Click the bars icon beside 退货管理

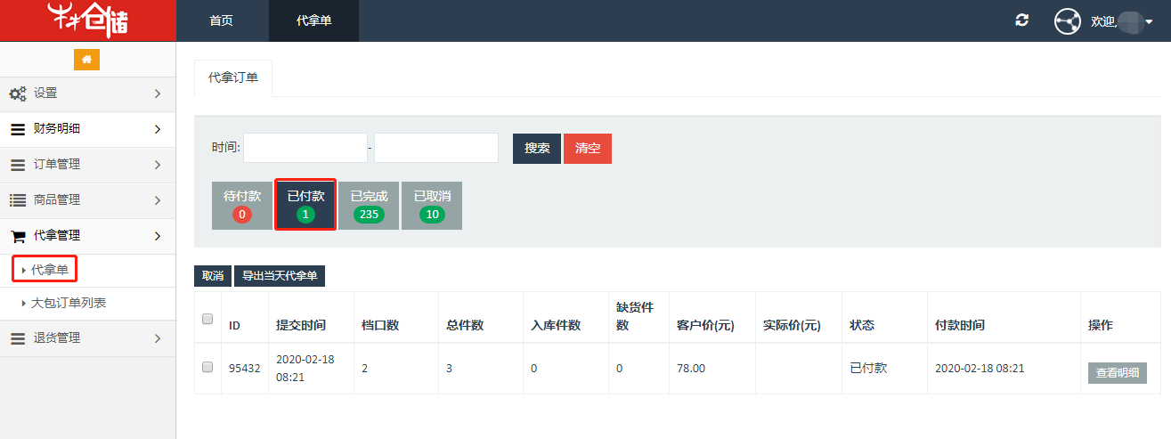click(x=18, y=338)
